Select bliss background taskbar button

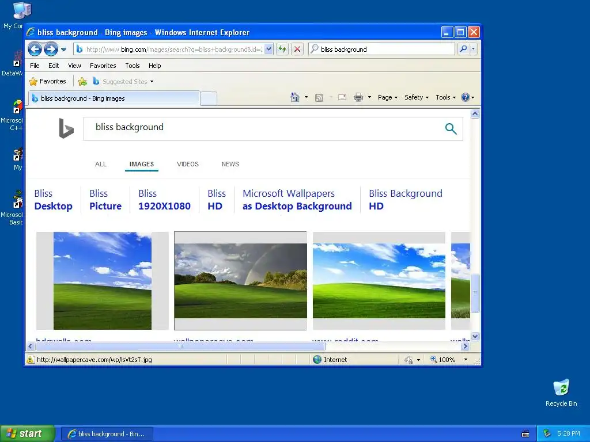[107, 434]
